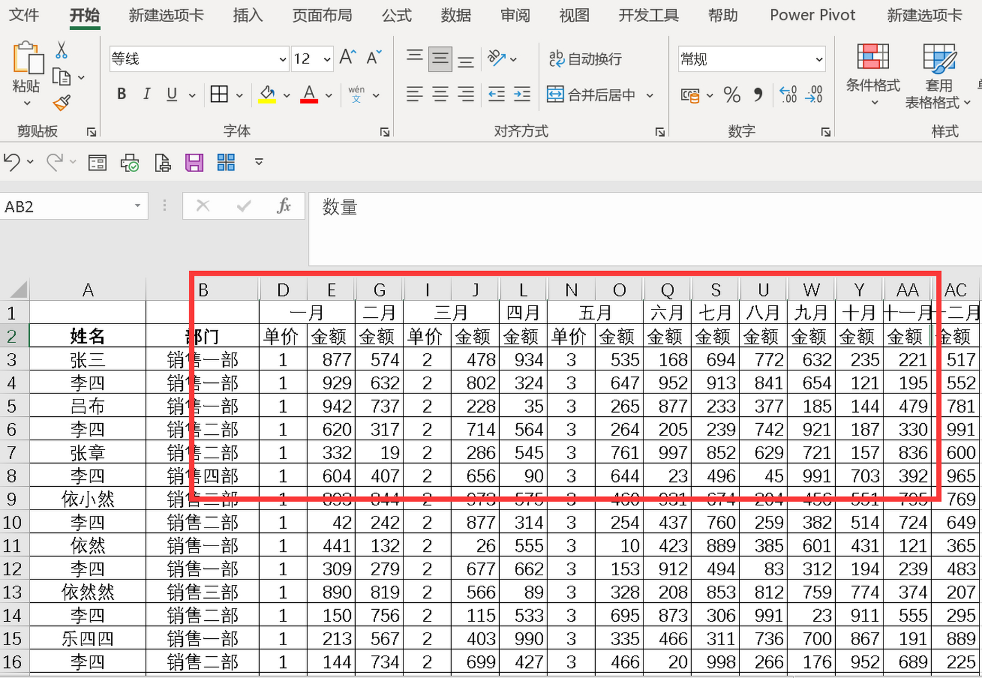Toggle Italic formatting
982x678 pixels.
click(146, 95)
